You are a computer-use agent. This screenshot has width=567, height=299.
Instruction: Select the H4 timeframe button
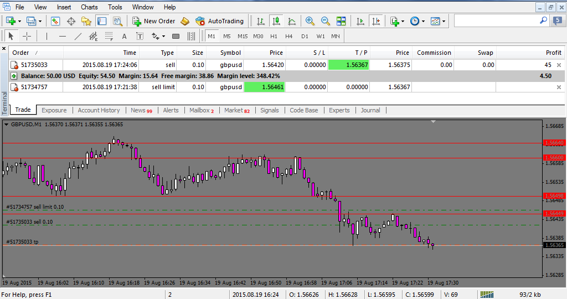(289, 37)
